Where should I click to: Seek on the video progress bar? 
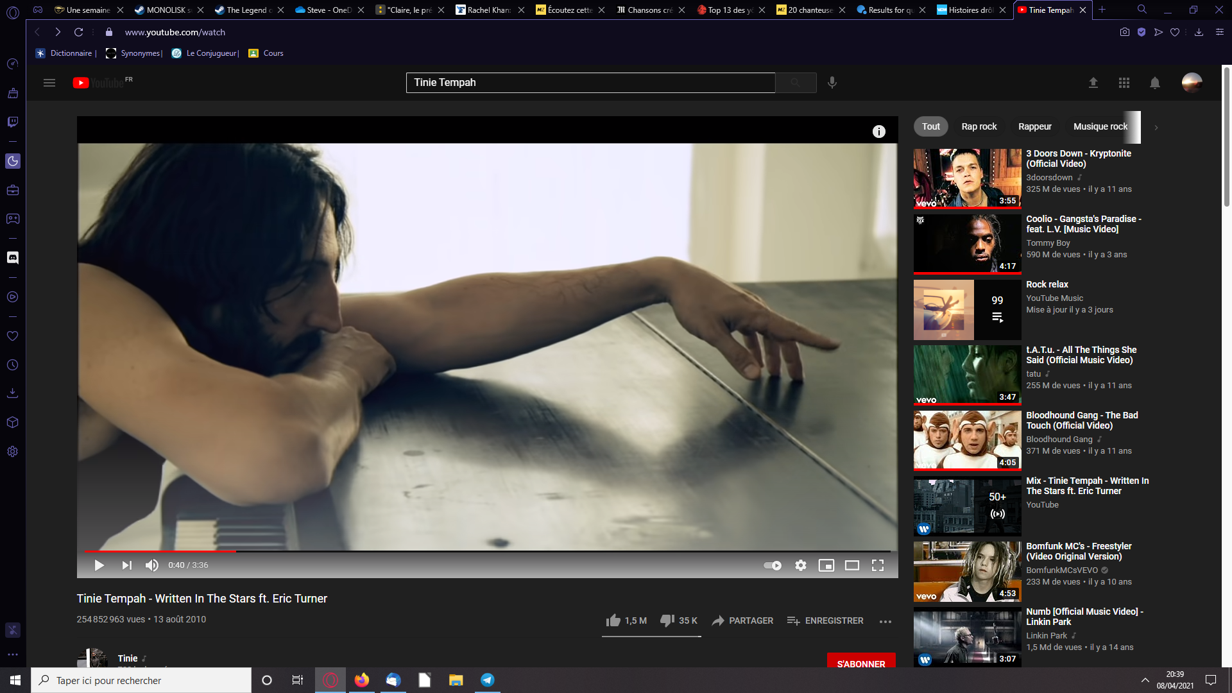(488, 551)
